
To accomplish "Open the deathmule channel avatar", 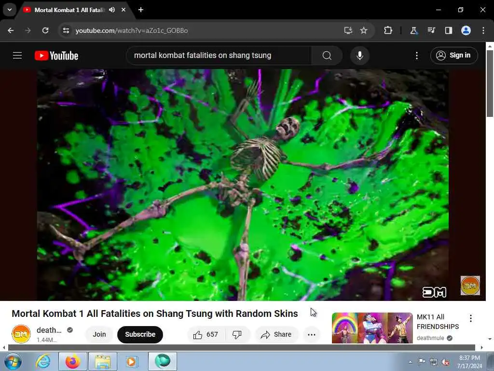I will pyautogui.click(x=21, y=334).
